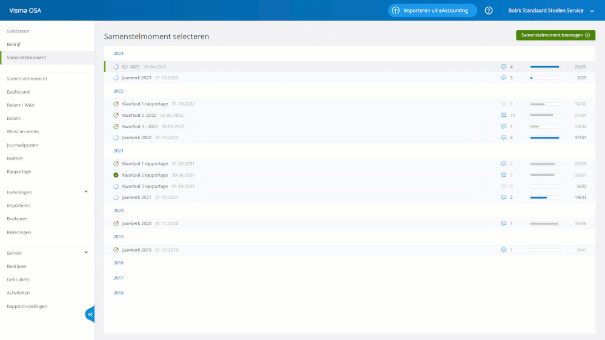
Task: Click the 37/37 count for Jaarwerk 2022
Action: point(580,137)
